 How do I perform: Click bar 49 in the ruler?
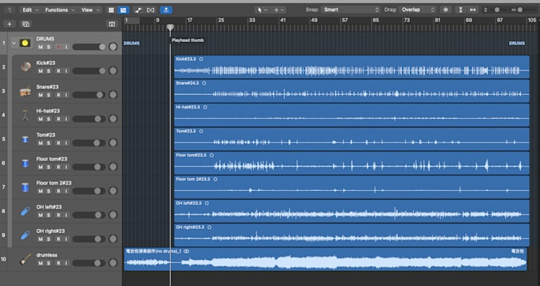pos(314,21)
